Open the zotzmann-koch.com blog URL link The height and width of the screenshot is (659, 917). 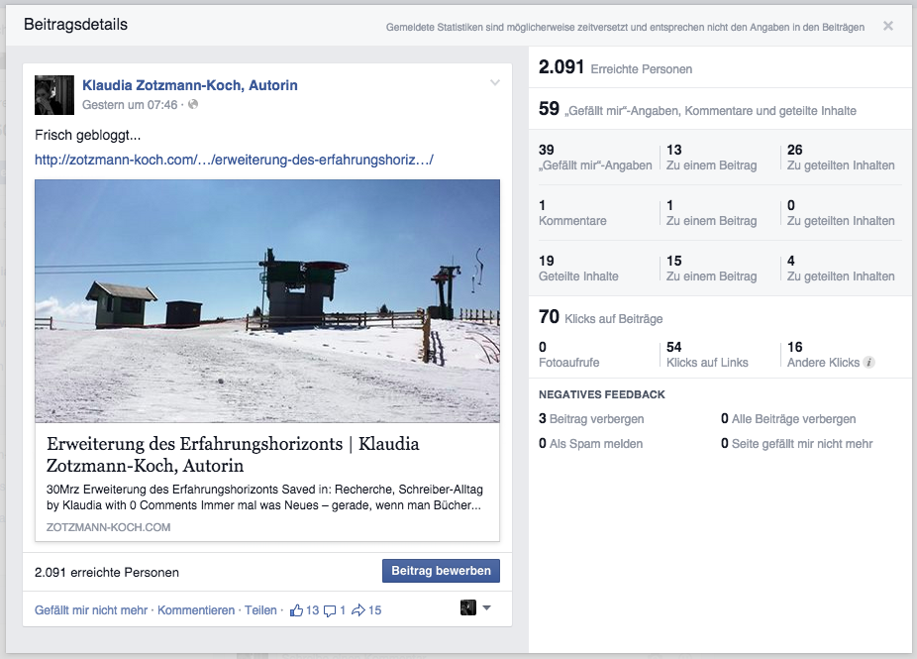tap(235, 159)
